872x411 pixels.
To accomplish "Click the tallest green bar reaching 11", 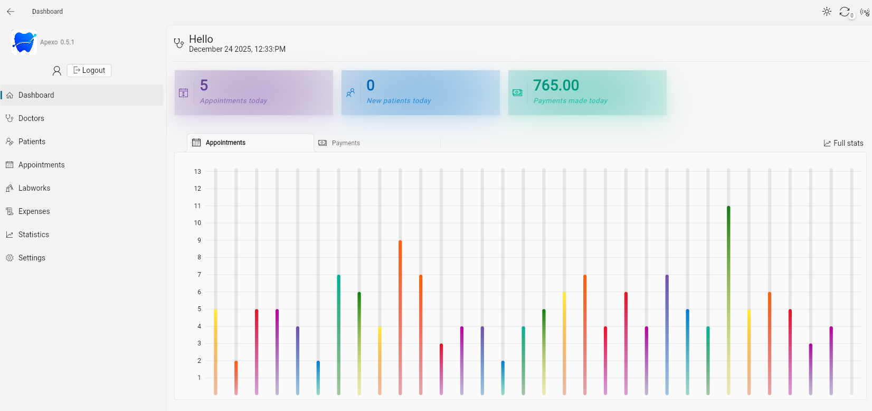I will click(728, 301).
